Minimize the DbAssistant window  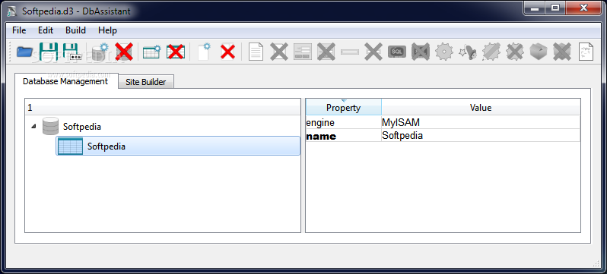click(x=535, y=8)
